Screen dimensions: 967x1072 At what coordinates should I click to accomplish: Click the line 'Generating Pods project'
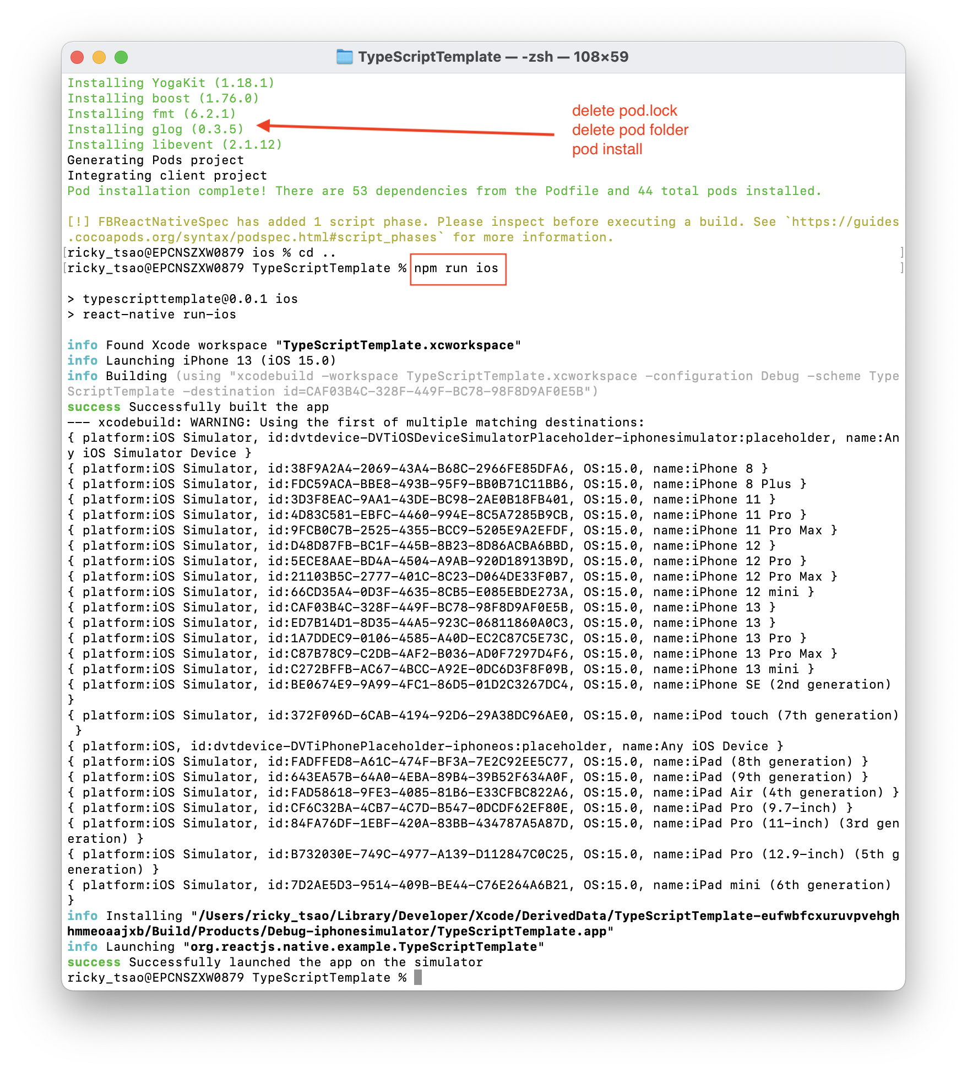pyautogui.click(x=155, y=160)
